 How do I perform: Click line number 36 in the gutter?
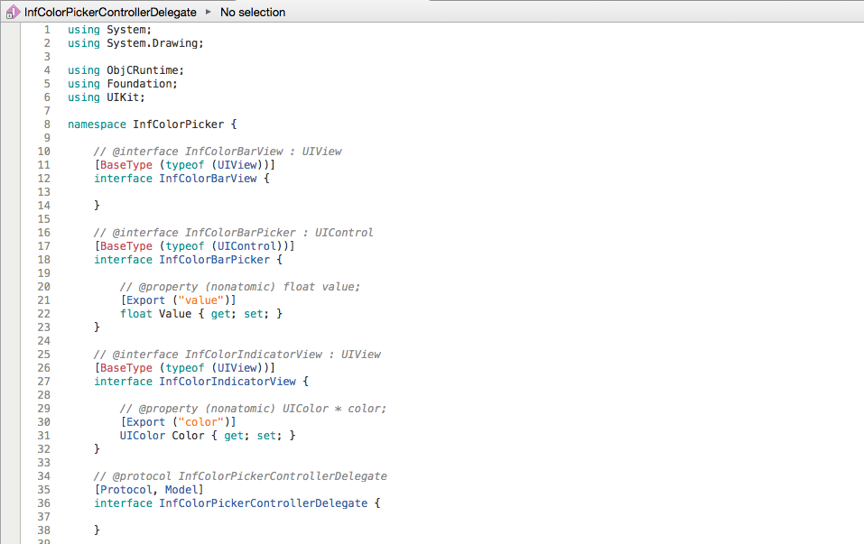tap(43, 503)
